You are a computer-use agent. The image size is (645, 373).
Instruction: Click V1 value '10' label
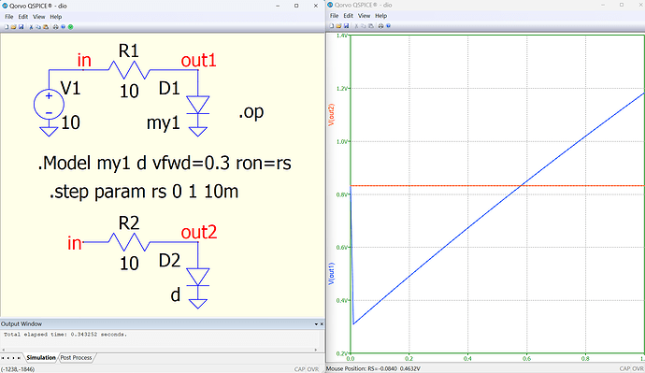pos(71,122)
